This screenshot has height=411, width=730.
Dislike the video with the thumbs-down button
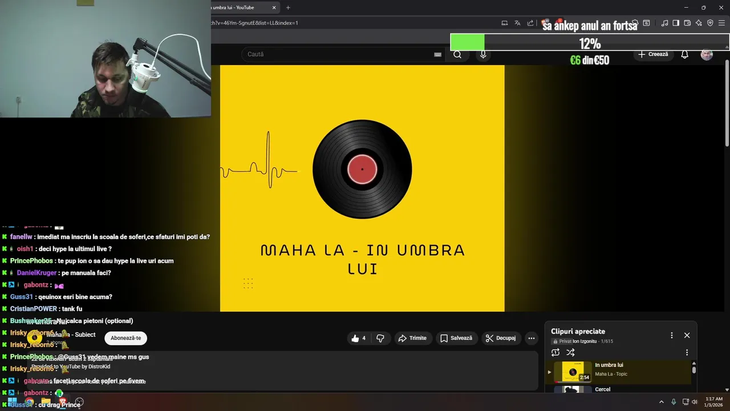coord(380,339)
